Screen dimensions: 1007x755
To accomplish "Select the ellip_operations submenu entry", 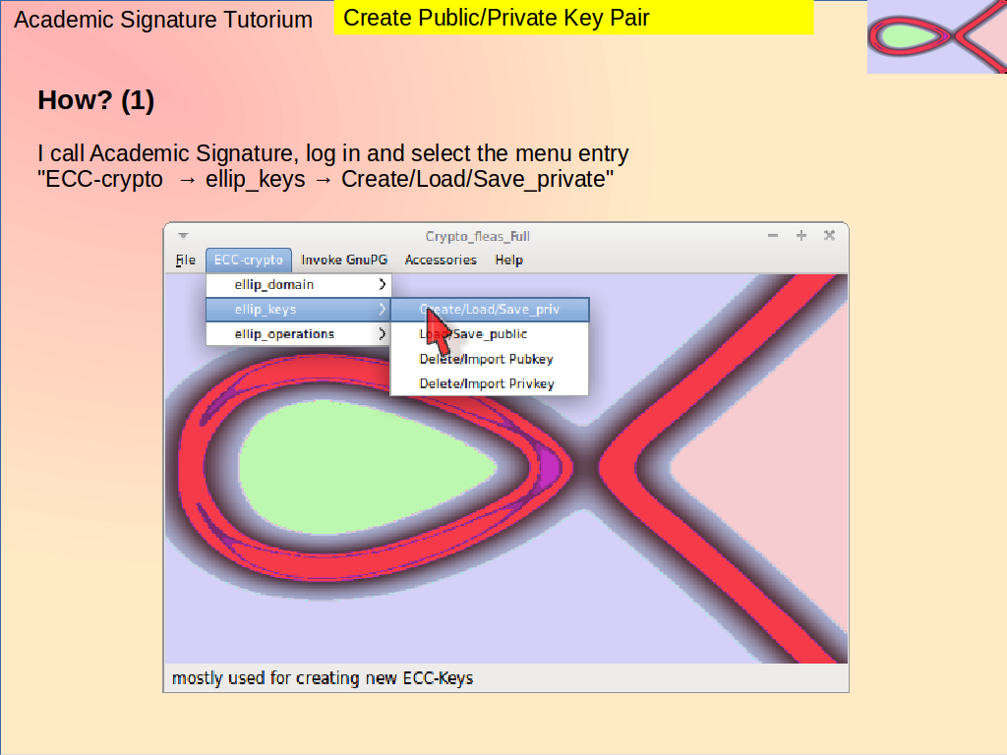I will pyautogui.click(x=299, y=334).
